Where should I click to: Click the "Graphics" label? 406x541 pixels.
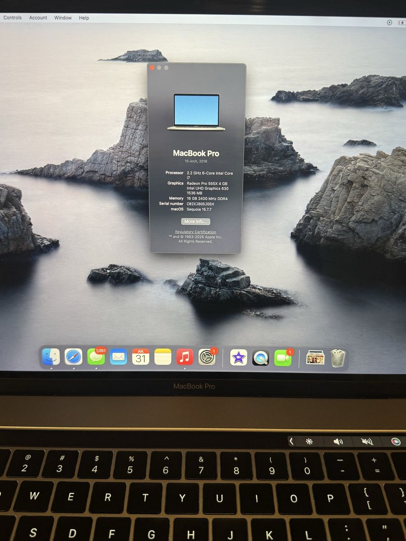pos(175,183)
